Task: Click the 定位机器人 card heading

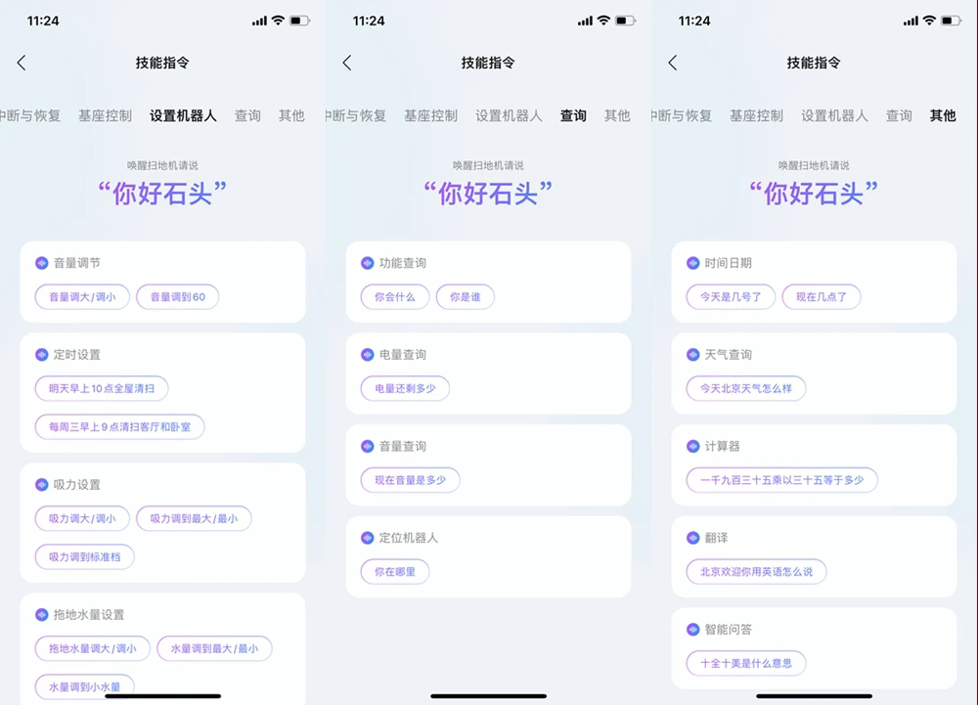Action: [x=408, y=538]
